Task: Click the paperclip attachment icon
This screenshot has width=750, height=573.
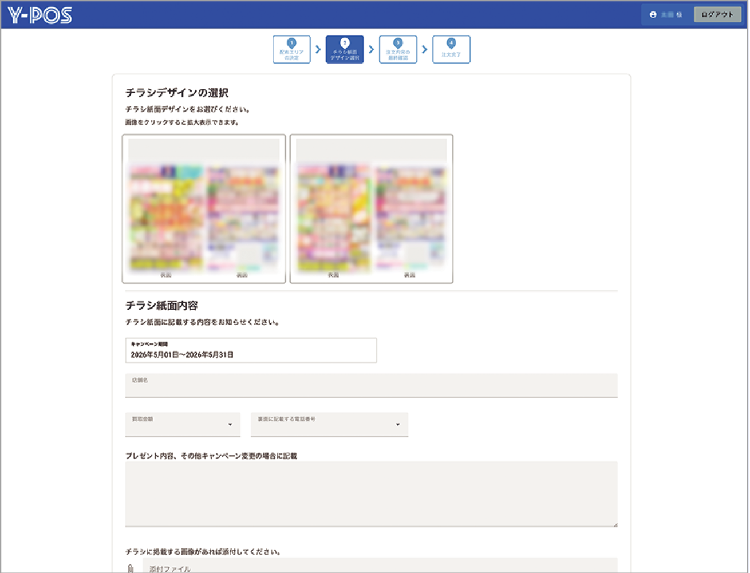Action: pos(131,568)
